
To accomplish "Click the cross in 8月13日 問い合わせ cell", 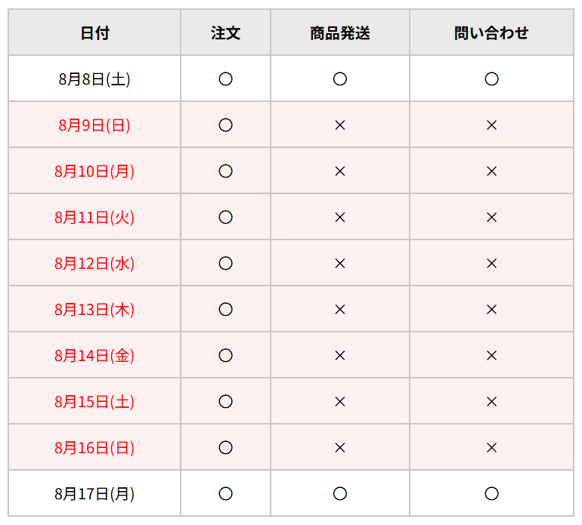I will click(x=491, y=310).
